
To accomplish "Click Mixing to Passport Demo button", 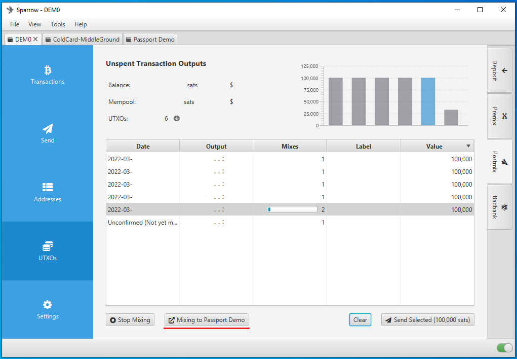I will 207,319.
